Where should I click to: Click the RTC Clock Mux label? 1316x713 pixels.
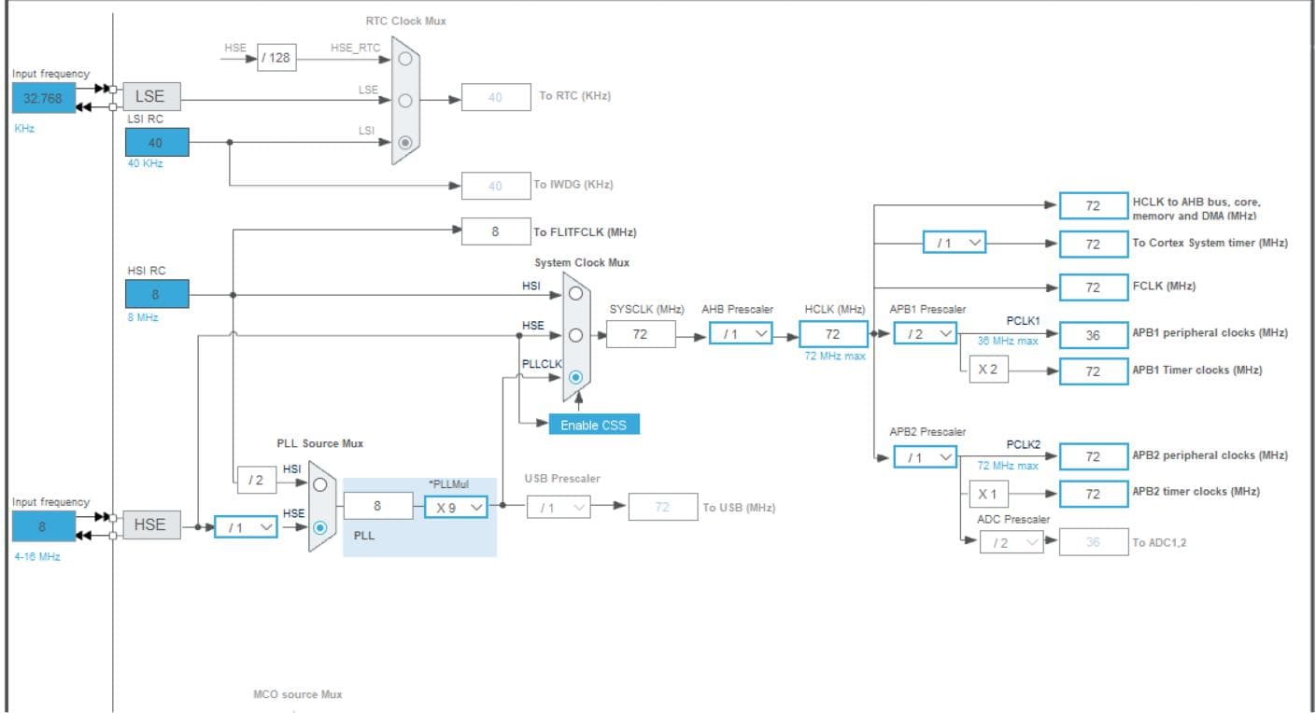point(405,21)
